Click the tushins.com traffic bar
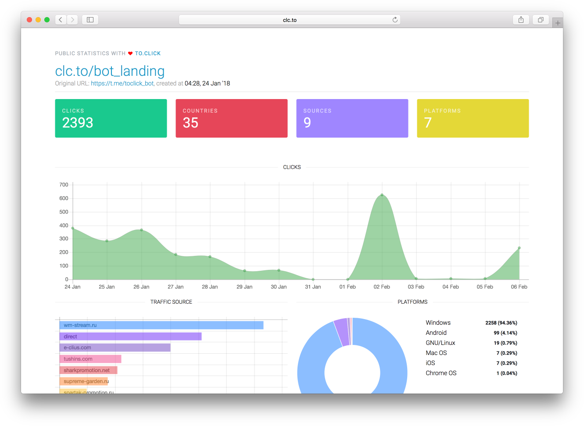 [90, 359]
